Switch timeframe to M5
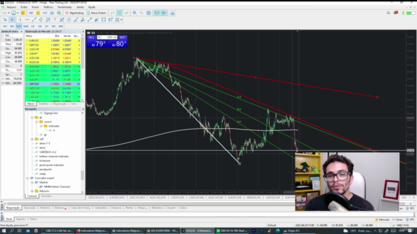This screenshot has height=234, width=417. (x=12, y=26)
